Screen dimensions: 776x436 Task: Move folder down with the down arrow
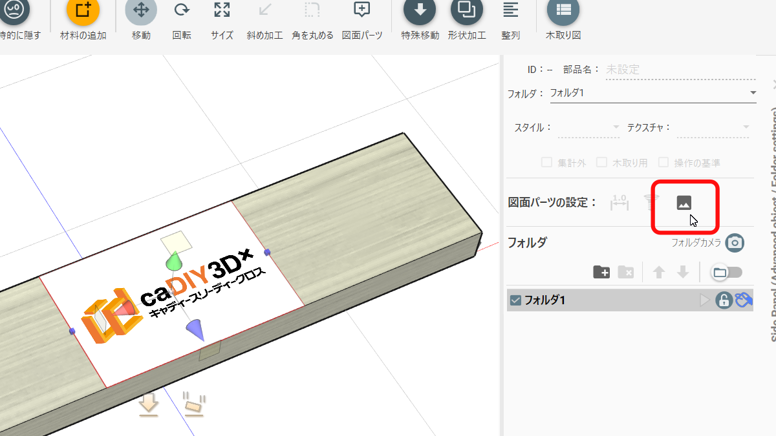click(x=683, y=273)
